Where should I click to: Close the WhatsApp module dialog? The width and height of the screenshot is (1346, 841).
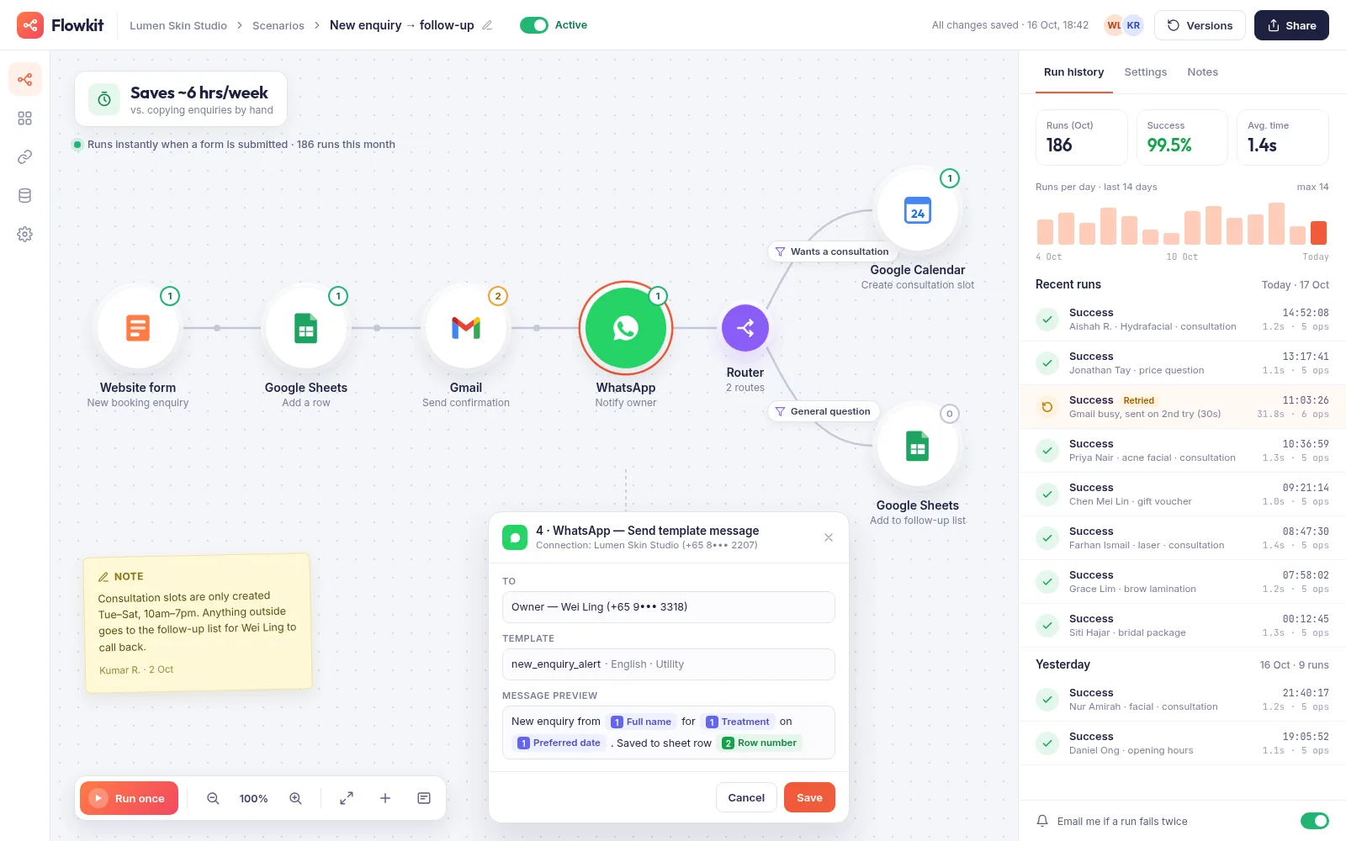pyautogui.click(x=829, y=537)
